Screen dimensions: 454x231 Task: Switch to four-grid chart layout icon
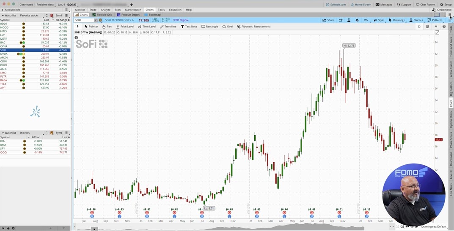coord(427,27)
